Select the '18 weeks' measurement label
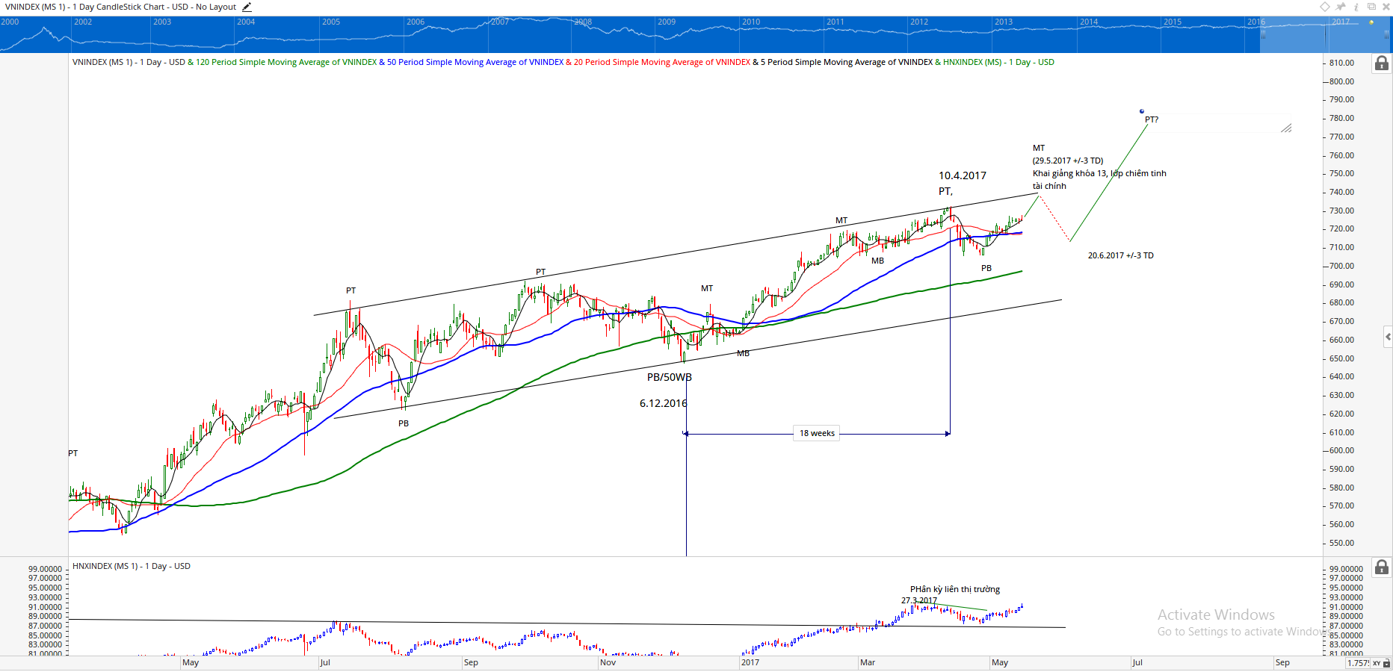Viewport: 1393px width, 672px height. [x=817, y=433]
